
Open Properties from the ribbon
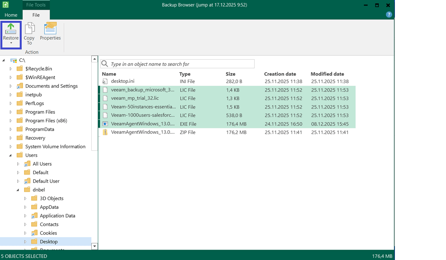point(50,29)
